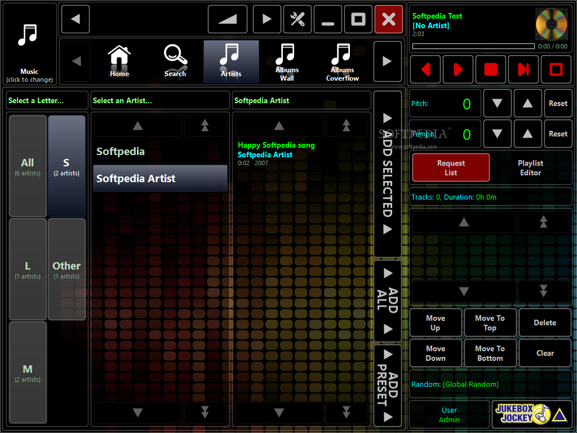Jump artist list to bottom

205,412
